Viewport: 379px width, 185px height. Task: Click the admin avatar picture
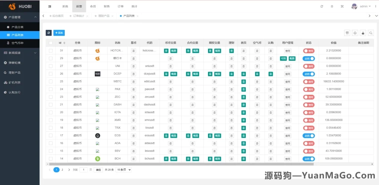(x=354, y=7)
